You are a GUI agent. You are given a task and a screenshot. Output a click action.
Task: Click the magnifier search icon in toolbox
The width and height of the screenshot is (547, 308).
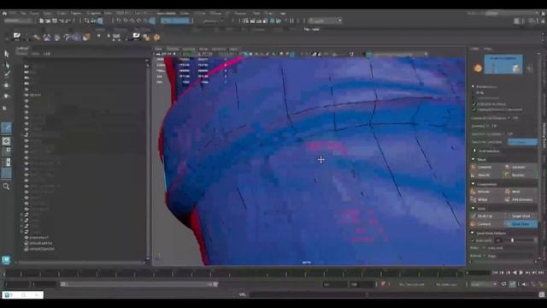6,187
